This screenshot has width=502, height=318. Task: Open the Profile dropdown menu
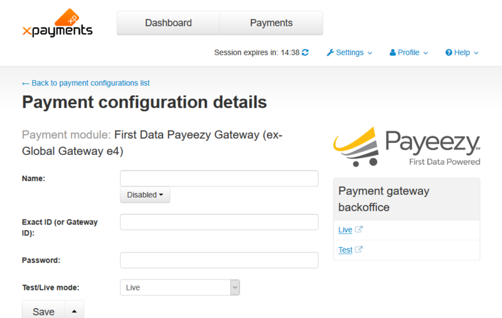click(409, 53)
